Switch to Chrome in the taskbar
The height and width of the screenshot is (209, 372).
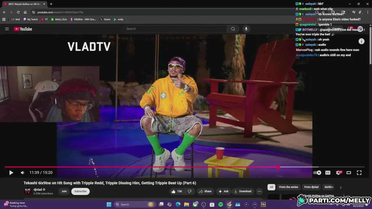click(229, 204)
